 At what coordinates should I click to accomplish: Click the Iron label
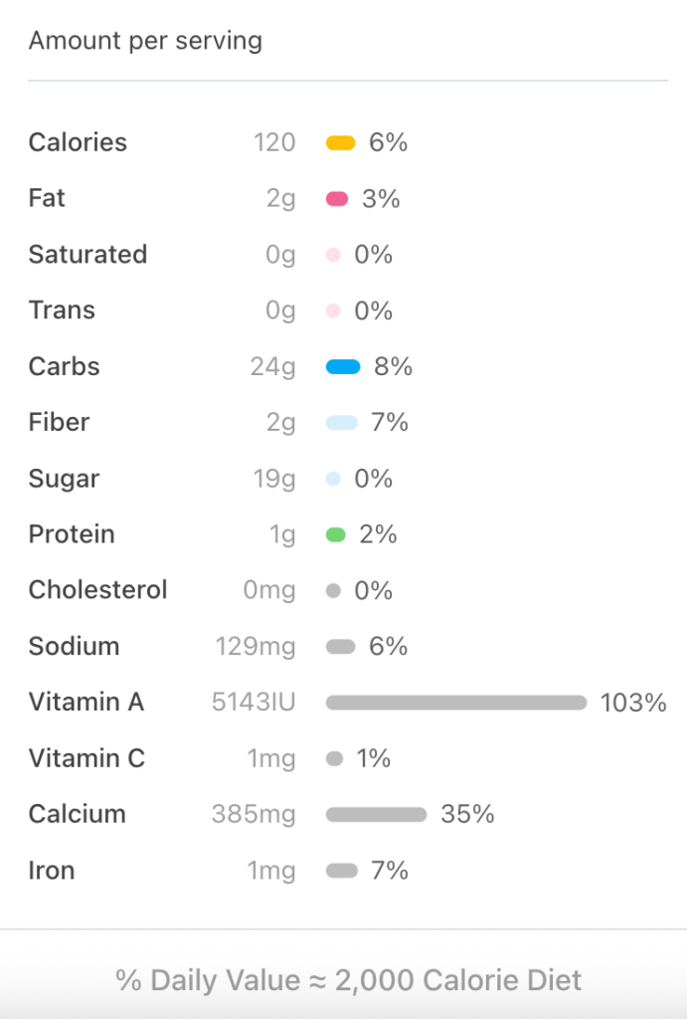(52, 871)
